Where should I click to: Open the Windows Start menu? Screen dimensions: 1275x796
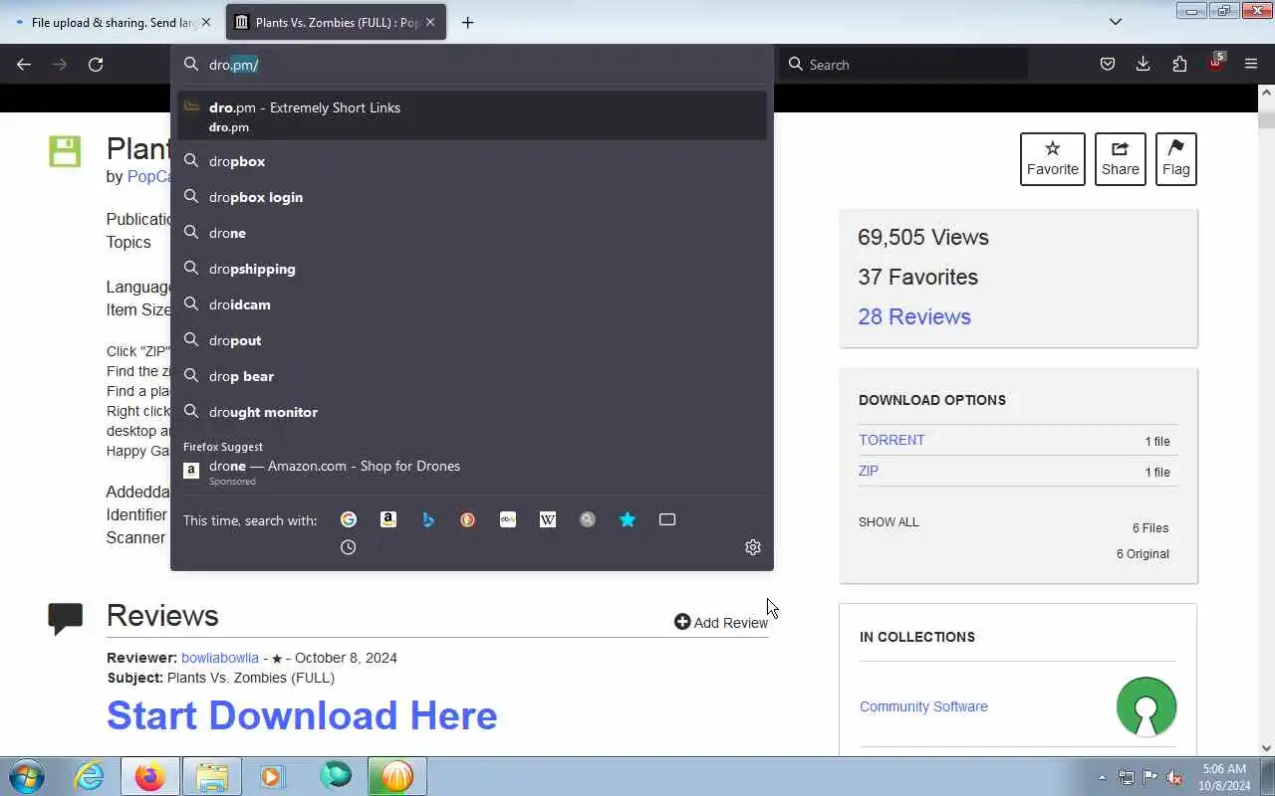point(26,776)
